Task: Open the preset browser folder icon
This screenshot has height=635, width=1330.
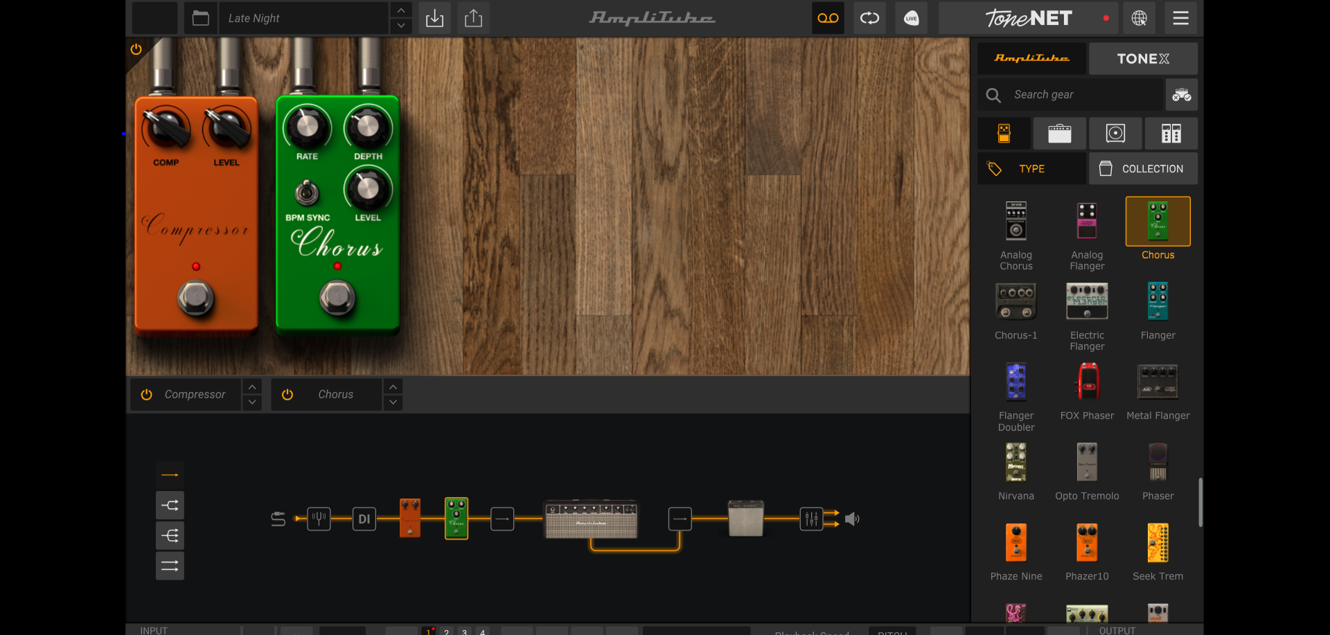Action: [x=200, y=18]
